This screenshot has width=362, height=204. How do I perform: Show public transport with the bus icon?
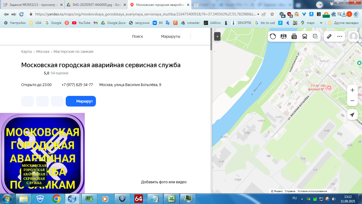coord(305,36)
